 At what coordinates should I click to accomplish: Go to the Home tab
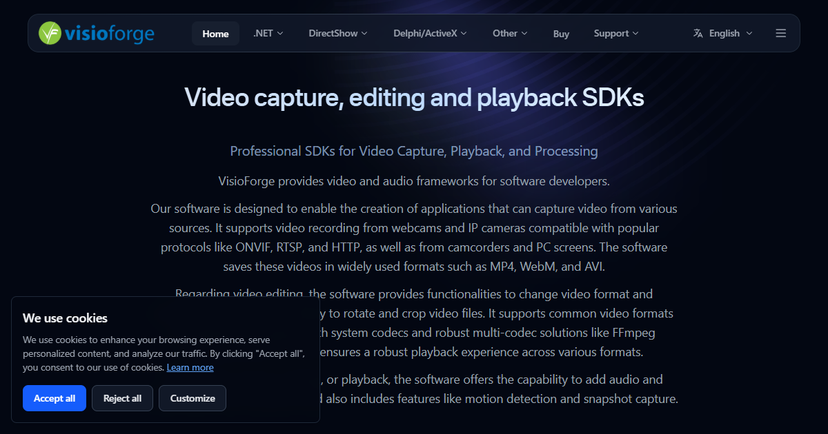215,33
